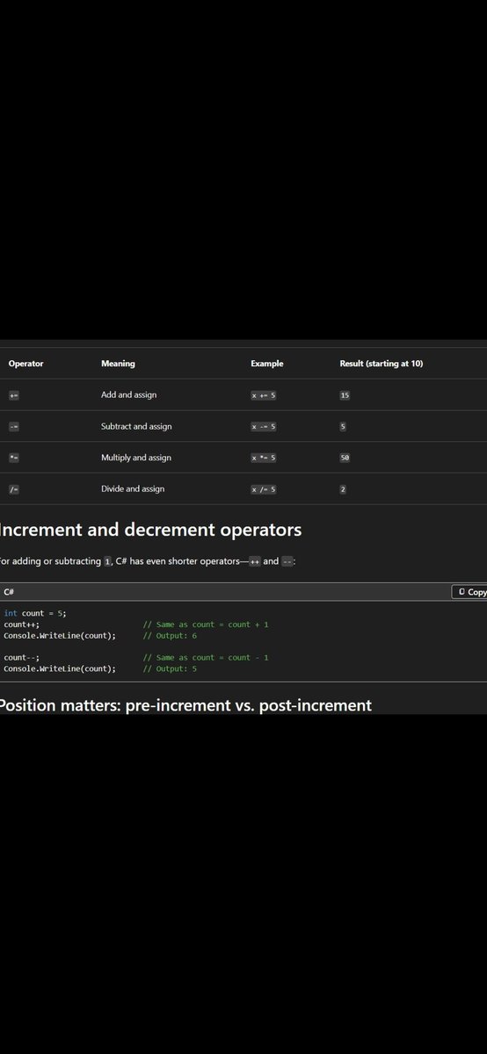The image size is (487, 1054).
Task: Click comment '// Same as count = count + 1'
Action: (x=206, y=624)
